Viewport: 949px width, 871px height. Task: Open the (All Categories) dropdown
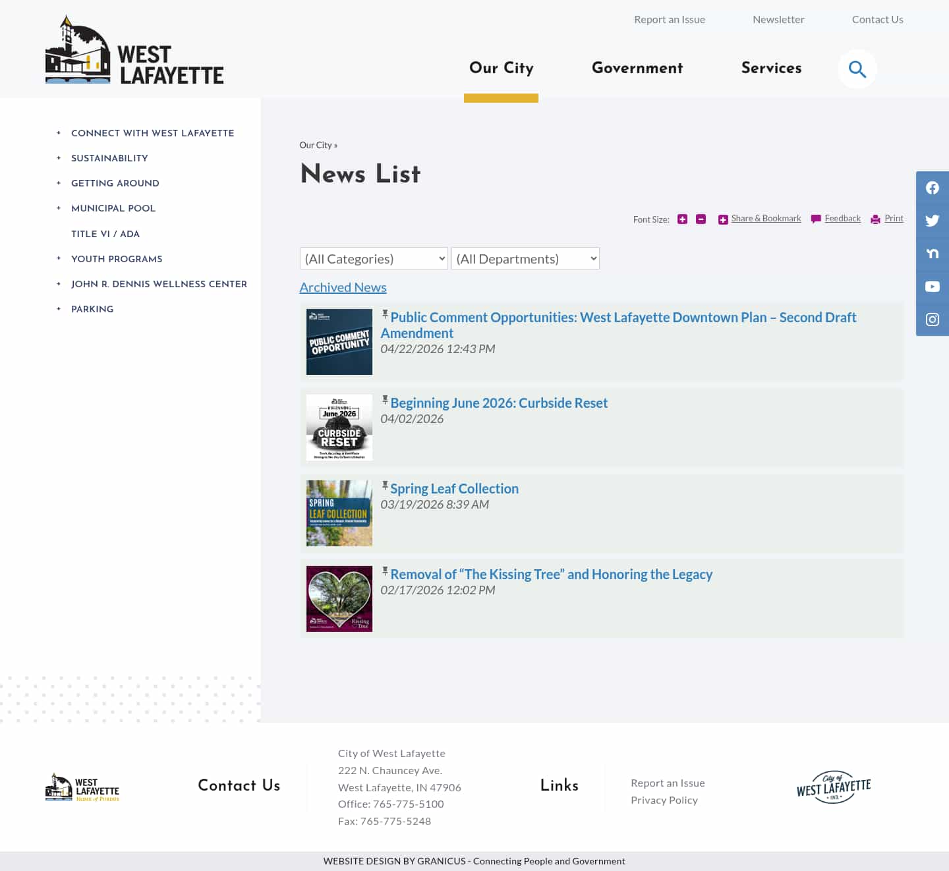373,258
